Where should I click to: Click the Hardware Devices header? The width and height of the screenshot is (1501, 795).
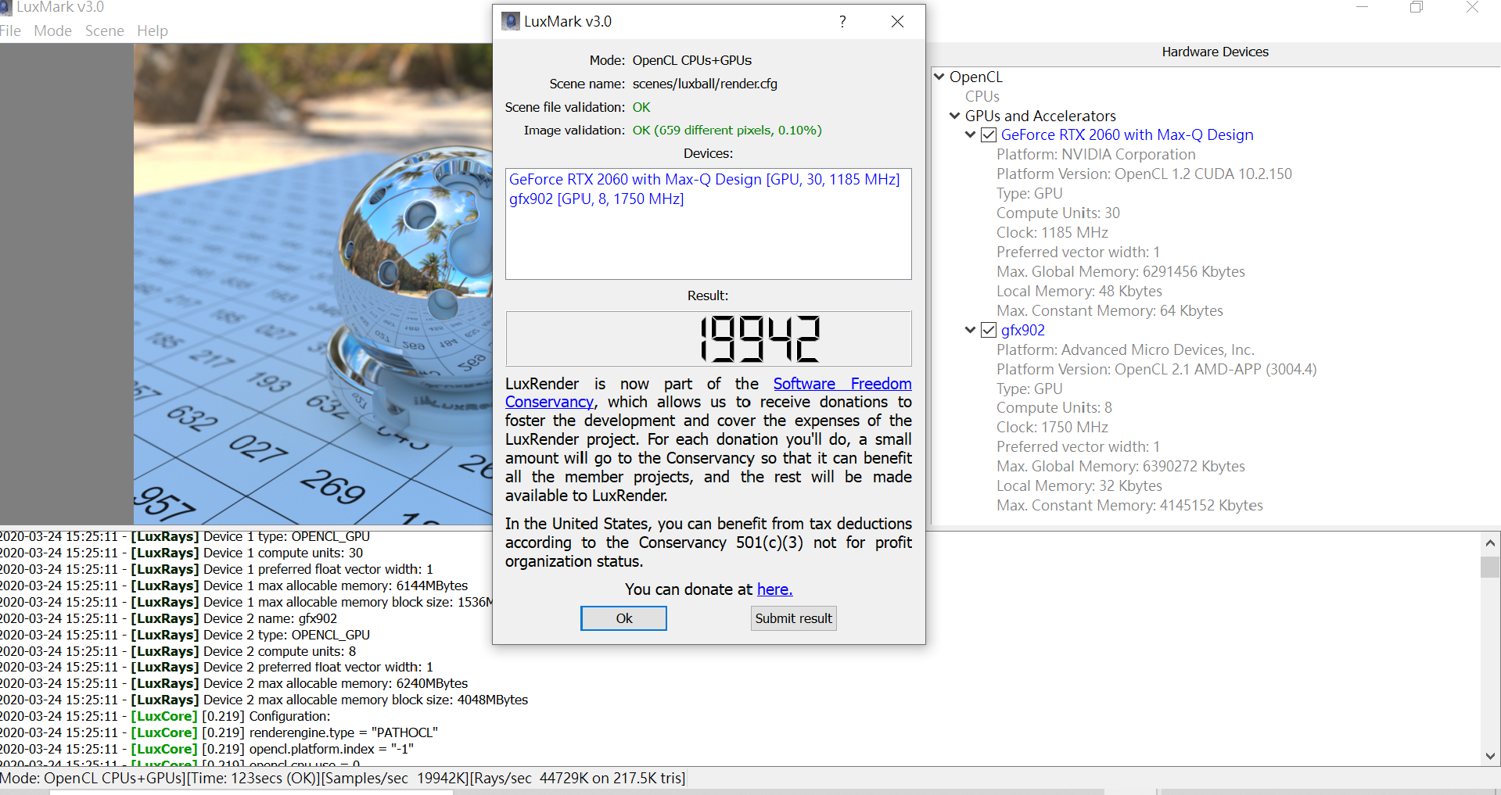tap(1215, 52)
